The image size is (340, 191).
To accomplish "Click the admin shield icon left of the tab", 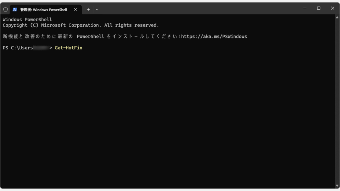I will coord(5,9).
